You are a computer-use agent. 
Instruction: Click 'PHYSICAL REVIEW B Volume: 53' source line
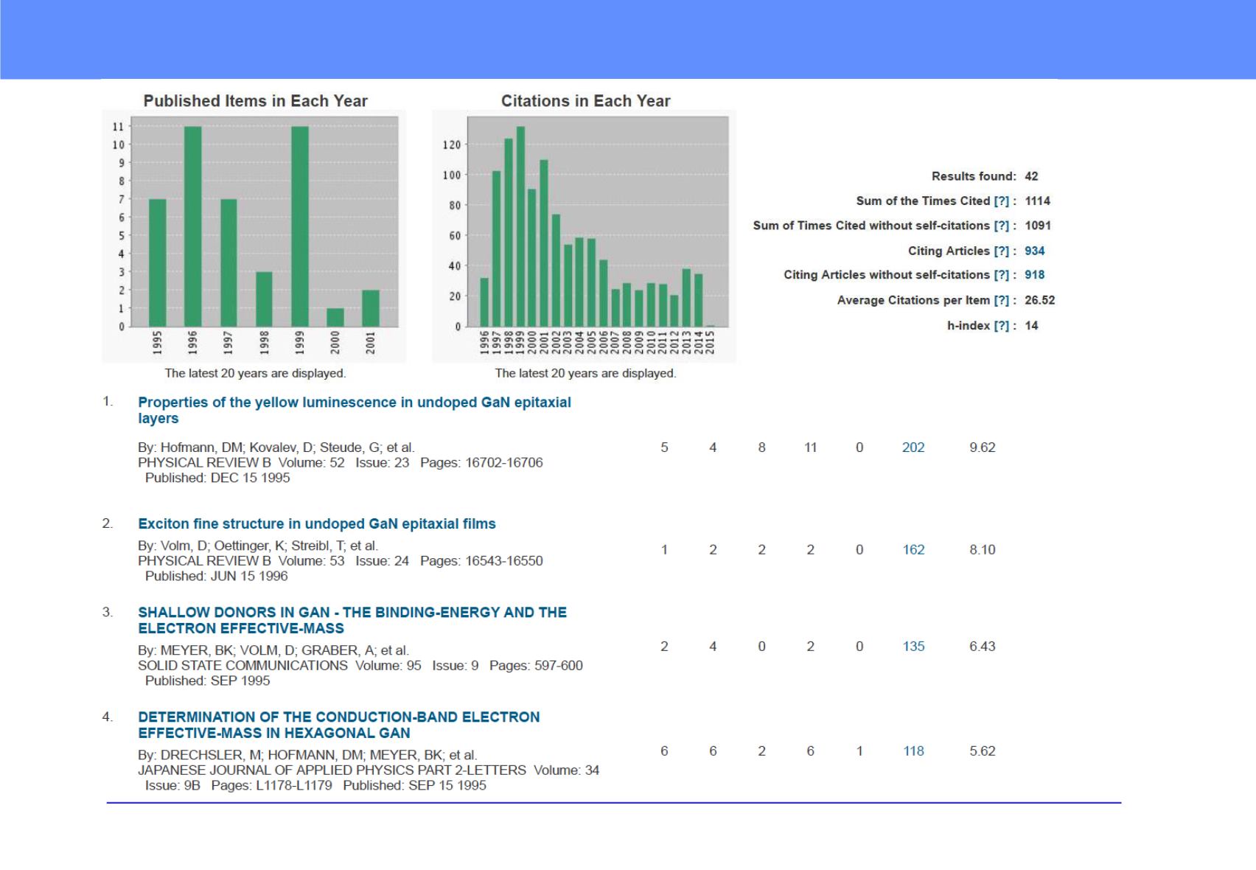point(341,561)
